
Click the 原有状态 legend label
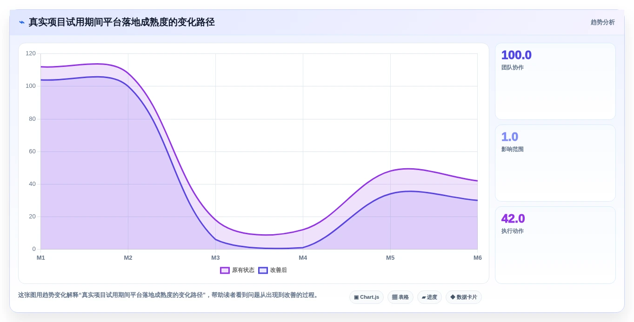(x=243, y=270)
